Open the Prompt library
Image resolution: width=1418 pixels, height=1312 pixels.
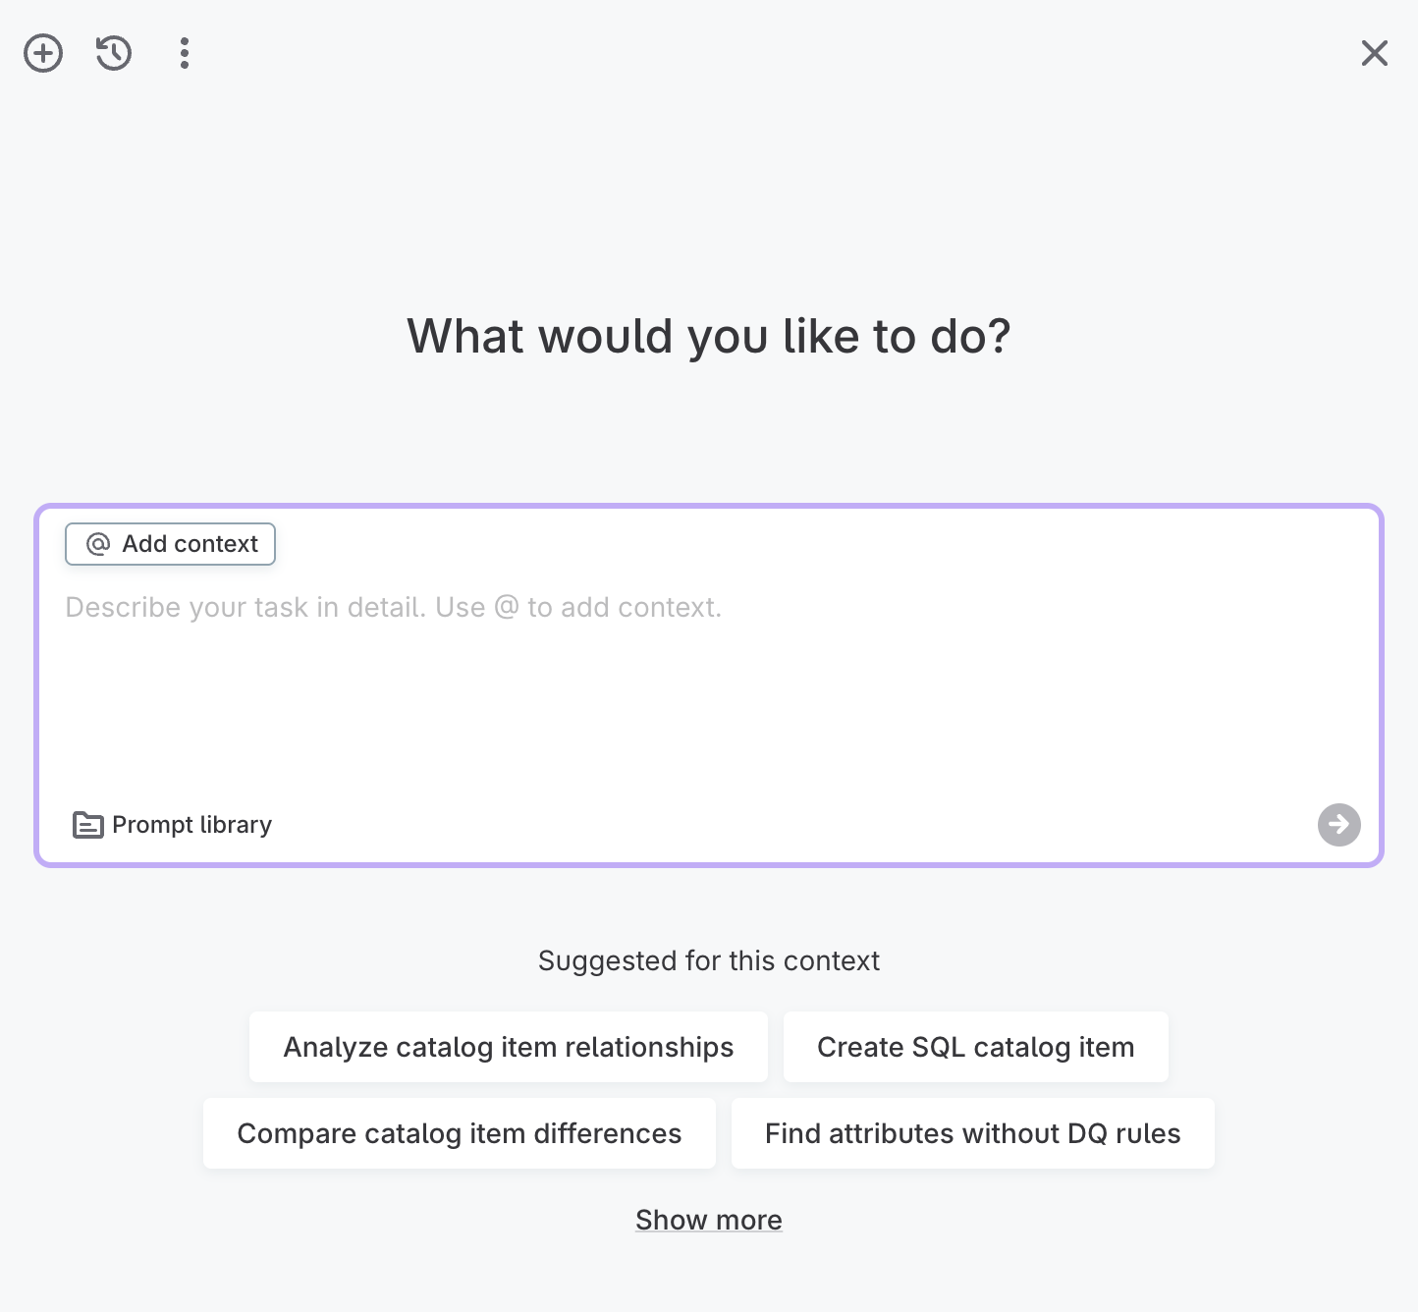pos(171,825)
